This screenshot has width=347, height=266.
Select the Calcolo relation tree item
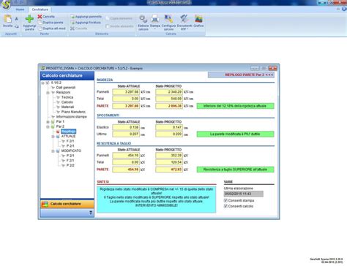pyautogui.click(x=67, y=102)
